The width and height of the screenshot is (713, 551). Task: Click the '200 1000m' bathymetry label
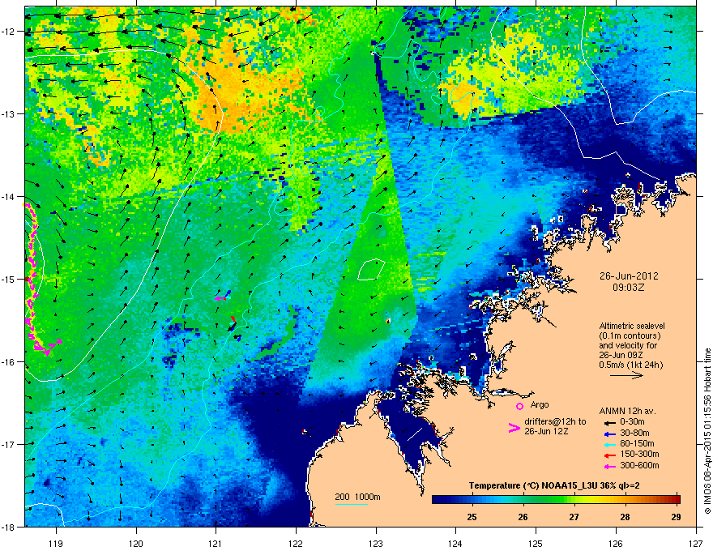coord(357,497)
